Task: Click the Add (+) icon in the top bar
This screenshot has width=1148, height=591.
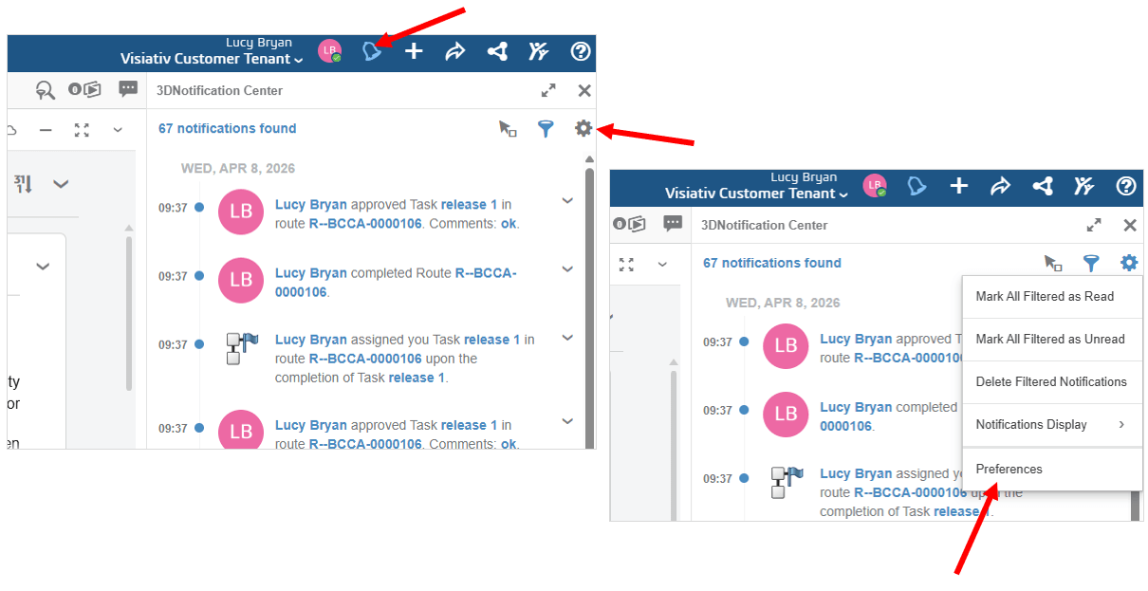Action: click(414, 52)
